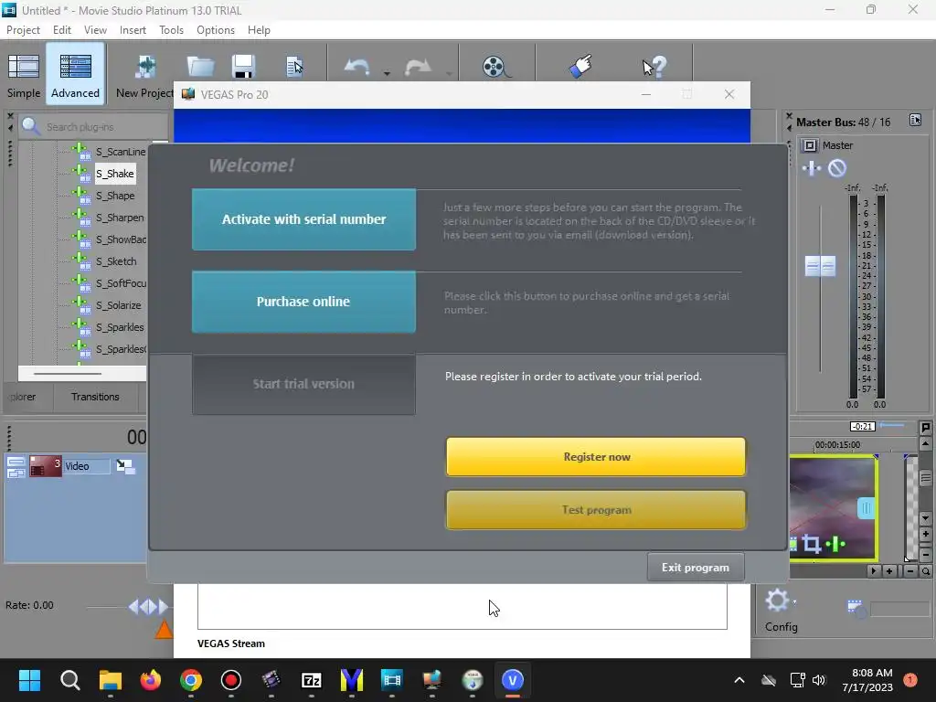The width and height of the screenshot is (936, 702).
Task: Open the Windows Start menu
Action: click(29, 680)
